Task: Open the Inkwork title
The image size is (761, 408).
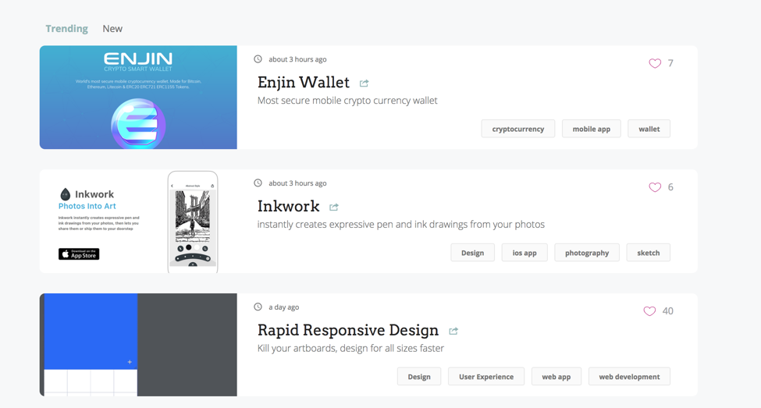Action: tap(288, 206)
